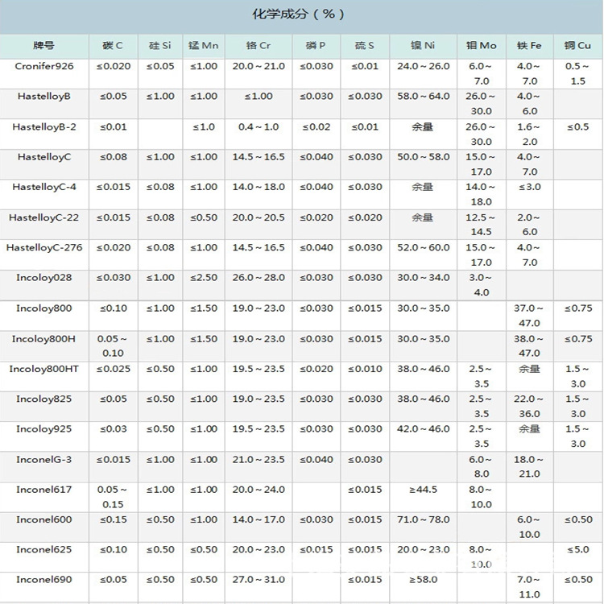Click the Incoloy800H grade name
This screenshot has height=604, width=604.
[x=44, y=339]
